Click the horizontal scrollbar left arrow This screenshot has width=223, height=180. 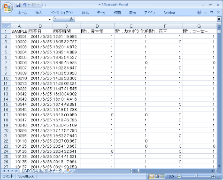click(135, 171)
